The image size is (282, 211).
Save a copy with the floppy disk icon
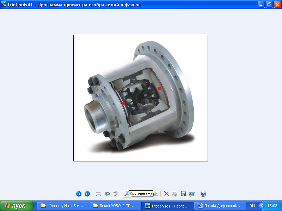[183, 194]
